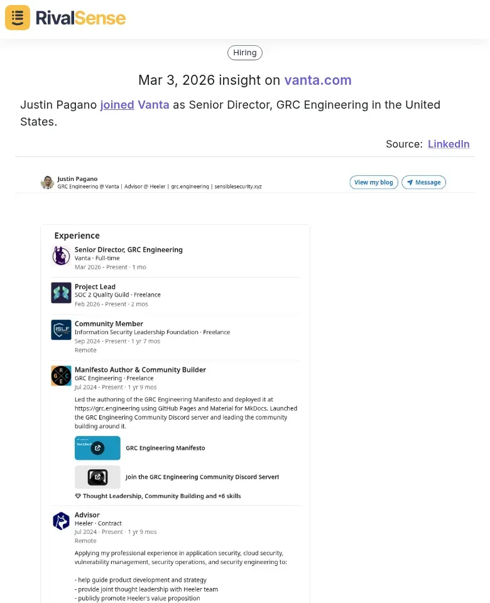Click the 'joined' hyperlink in the insight text
Screen dimensions: 490x603
click(x=117, y=105)
